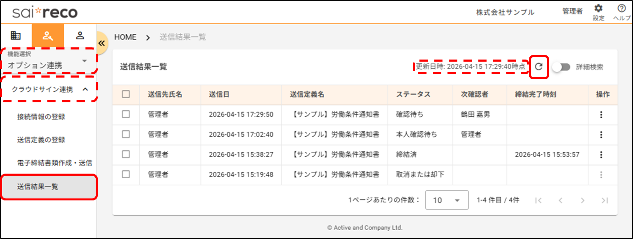Viewport: 633px width, 239px height.
Task: Check the checkbox for the 取消または却下 row
Action: tap(126, 174)
